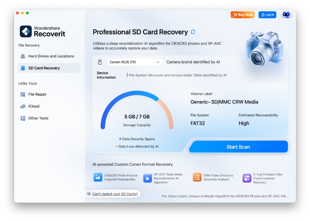Click the 5 GB / 7 GB value
Viewport: 310px width, 221px height.
tap(137, 117)
